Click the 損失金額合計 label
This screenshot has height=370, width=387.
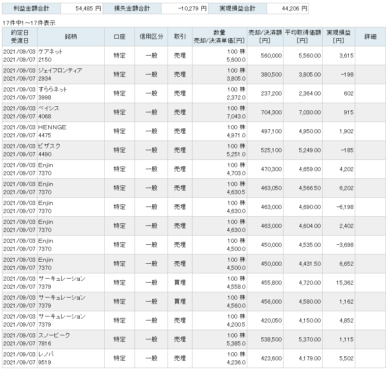[x=132, y=8]
